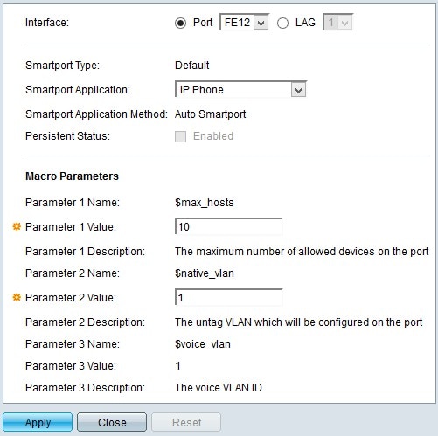Open the LAG number dropdown
Image resolution: width=438 pixels, height=436 pixels.
pyautogui.click(x=337, y=22)
